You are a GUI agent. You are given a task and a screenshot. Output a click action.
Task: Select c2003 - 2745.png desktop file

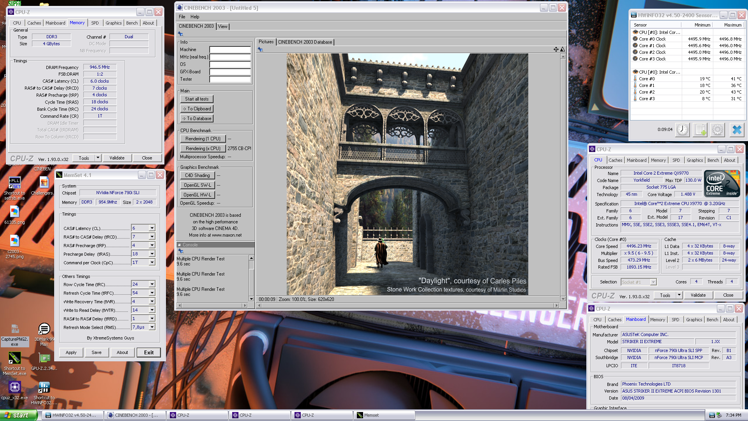pyautogui.click(x=14, y=247)
